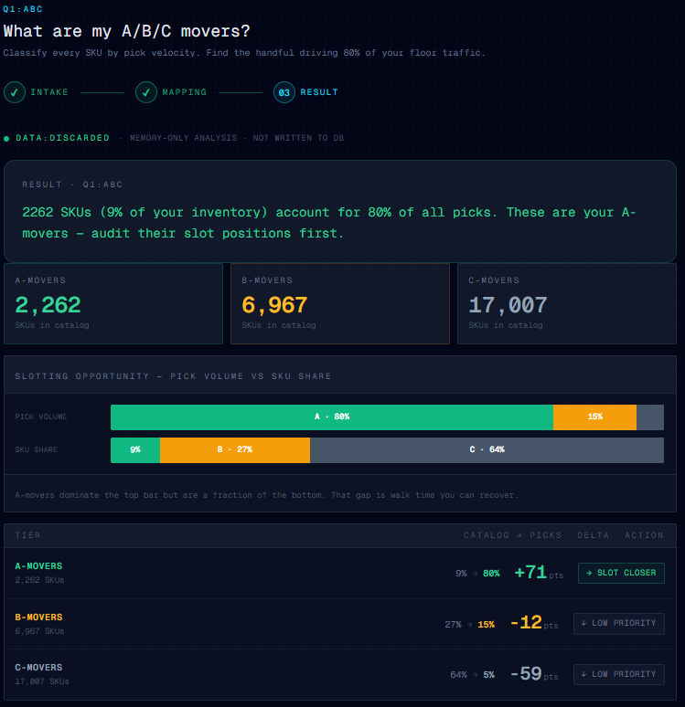Click the TIER column header
The image size is (685, 707).
tap(28, 535)
